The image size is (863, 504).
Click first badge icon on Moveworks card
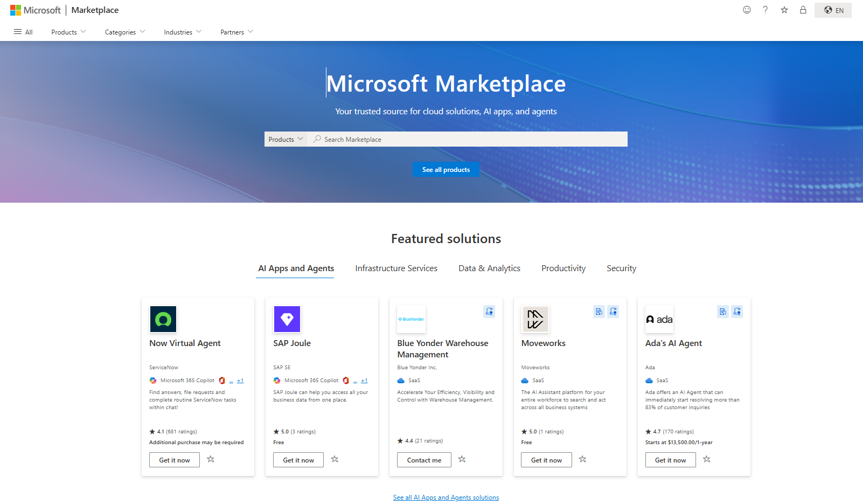coord(599,312)
